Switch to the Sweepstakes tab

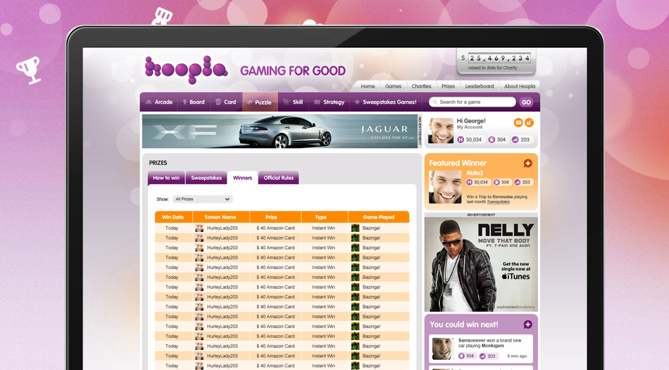[206, 178]
